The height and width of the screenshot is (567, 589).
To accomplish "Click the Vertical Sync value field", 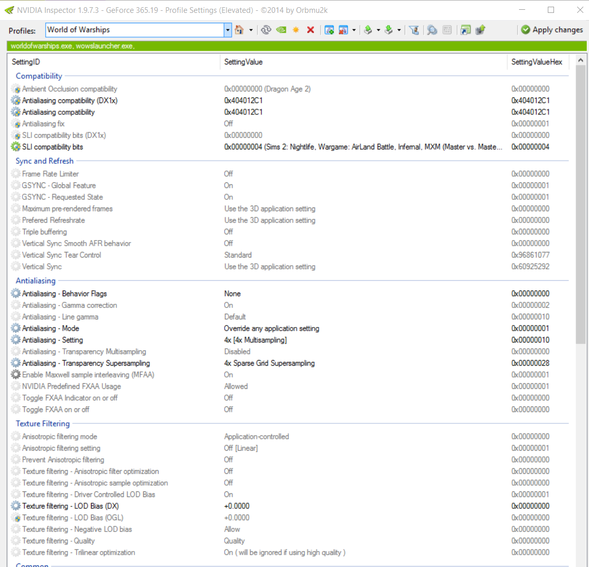I will coord(270,267).
